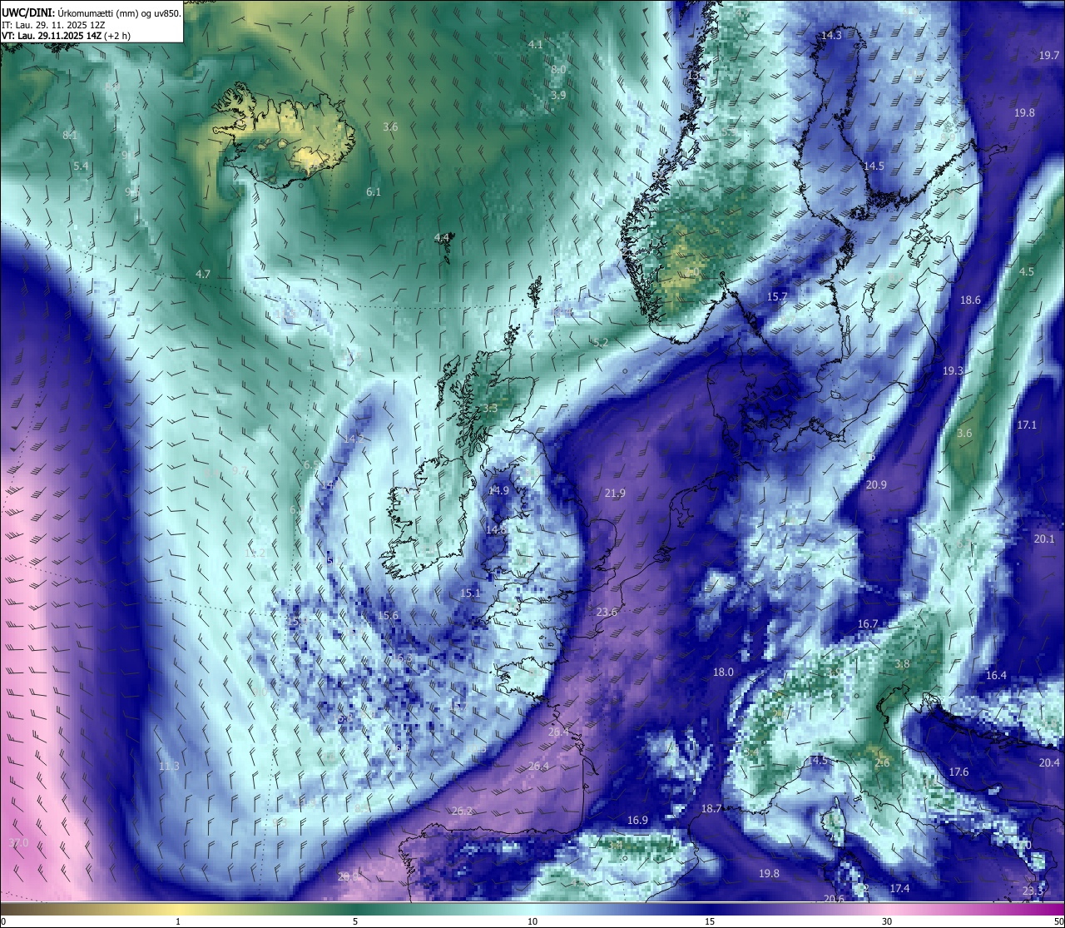Click the legend tick label 50
This screenshot has height=928, width=1065.
click(x=1058, y=921)
